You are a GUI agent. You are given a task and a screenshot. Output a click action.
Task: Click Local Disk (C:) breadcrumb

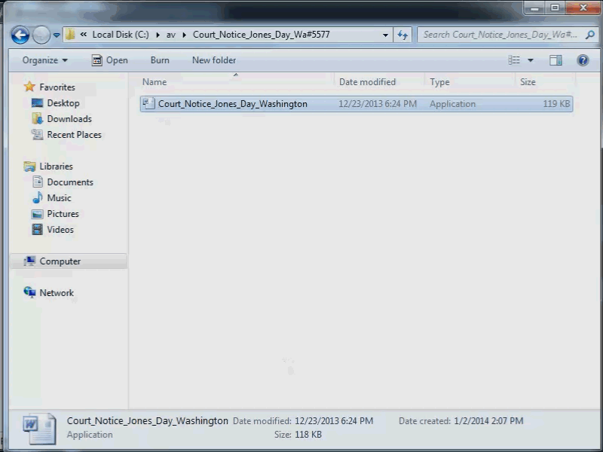coord(121,35)
